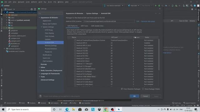Run the app with the green play icon
The height and width of the screenshot is (112, 200).
point(156,6)
